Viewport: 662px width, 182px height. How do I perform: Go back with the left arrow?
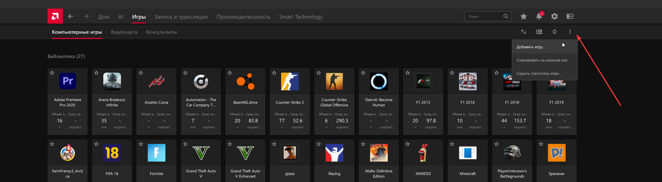(x=70, y=17)
